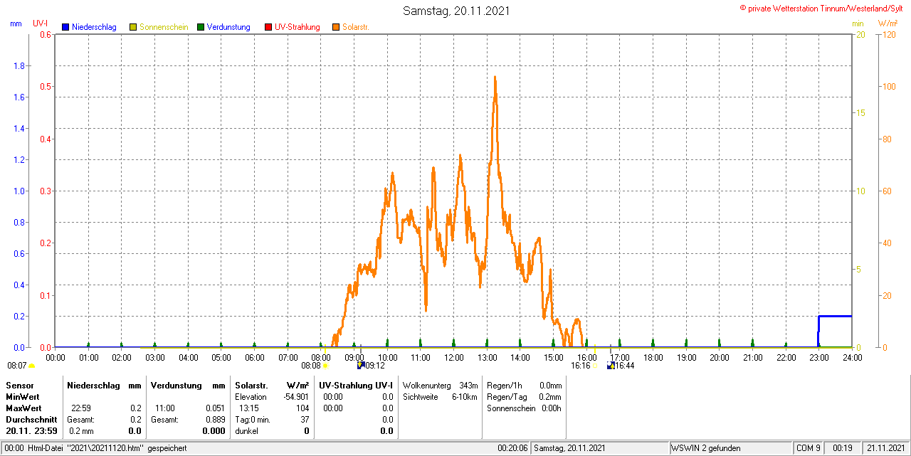
Task: Click the Solarstr. max value 104
Action: [302, 408]
